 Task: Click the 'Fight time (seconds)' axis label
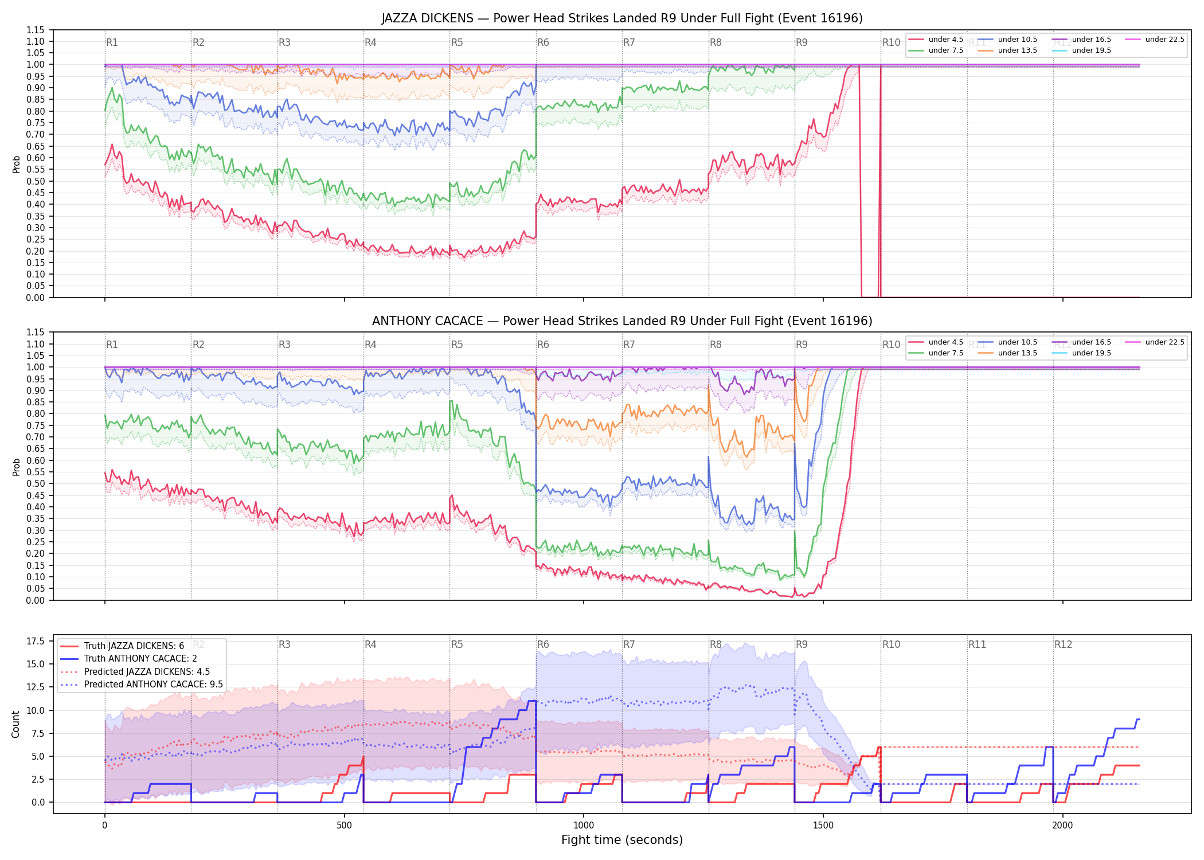(x=622, y=840)
